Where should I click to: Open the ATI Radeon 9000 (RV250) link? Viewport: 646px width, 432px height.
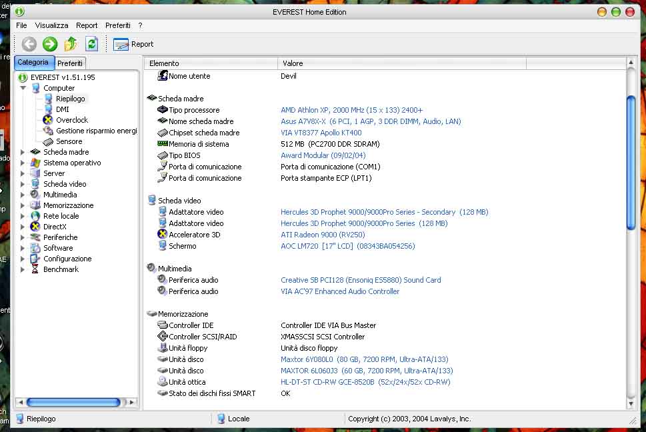tap(323, 235)
